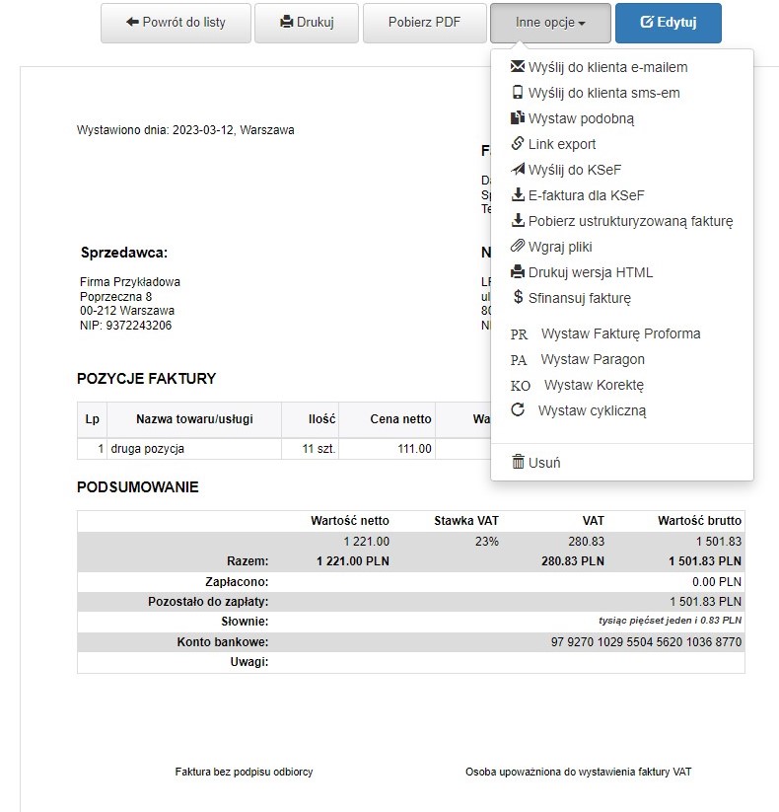Click 'Faktura bez podpisu odbiorcy' footer text

244,773
